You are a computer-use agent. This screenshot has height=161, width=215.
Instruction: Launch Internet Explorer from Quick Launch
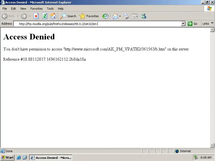[x=19, y=158]
